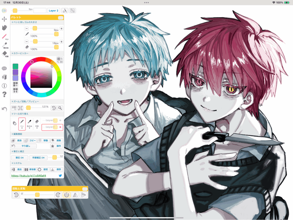Click the 保存 save button

57,169
